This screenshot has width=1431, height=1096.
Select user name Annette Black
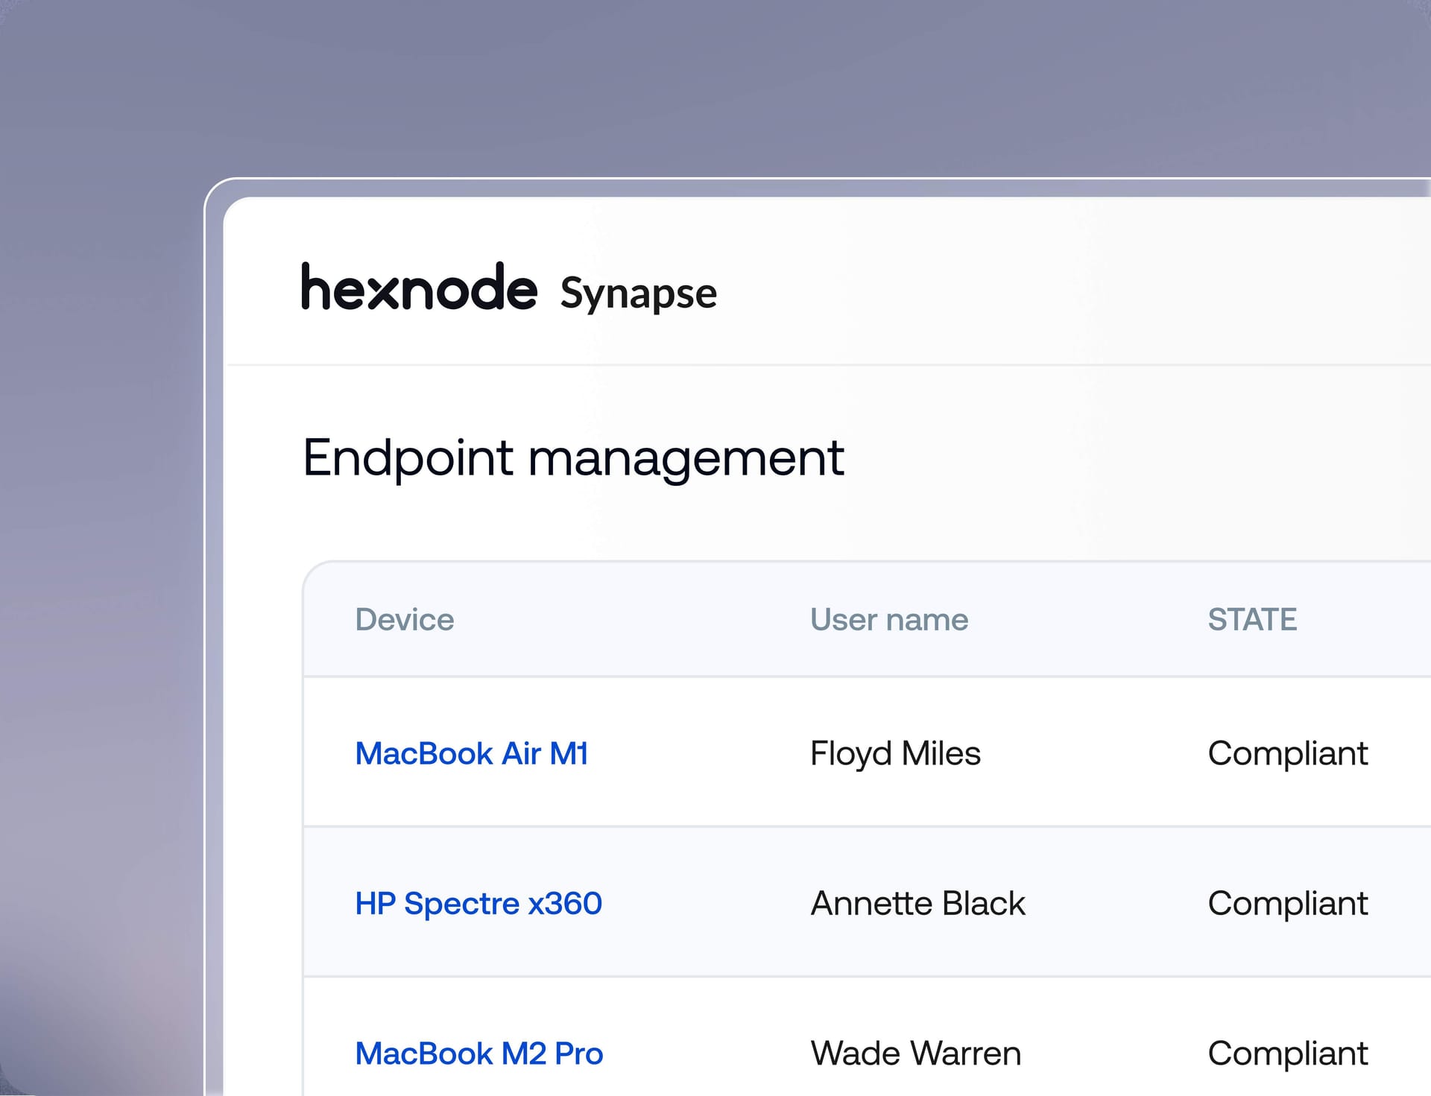917,903
